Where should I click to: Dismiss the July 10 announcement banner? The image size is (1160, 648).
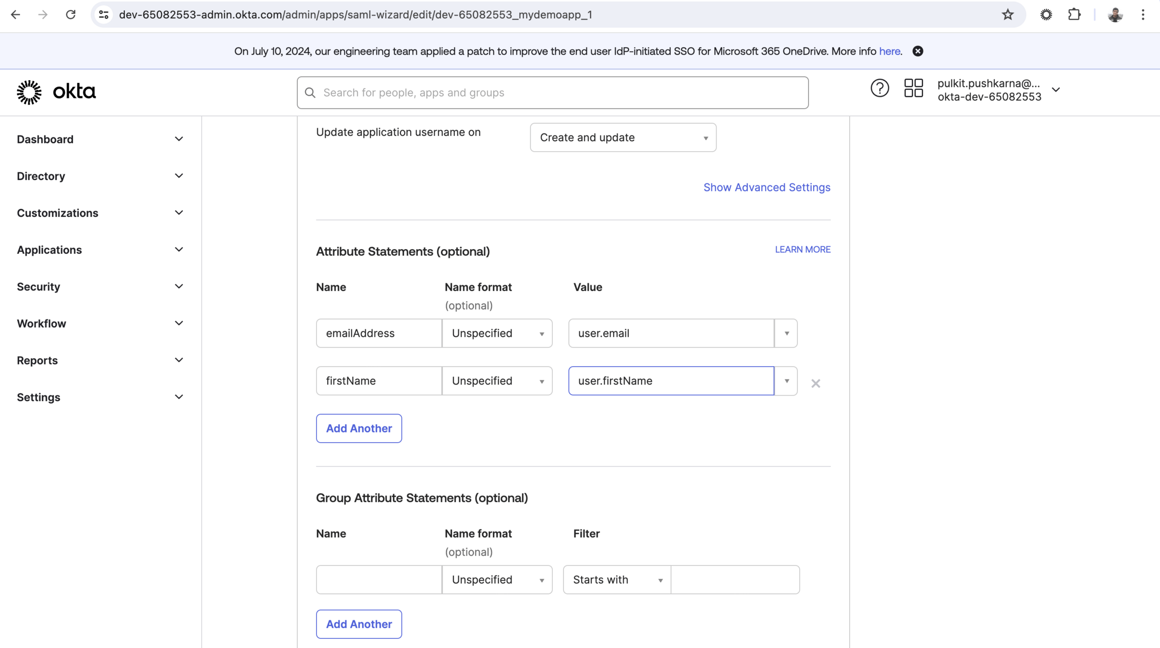[x=917, y=51]
